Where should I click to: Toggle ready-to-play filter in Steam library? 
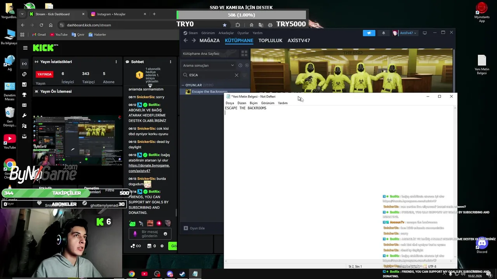247,65
